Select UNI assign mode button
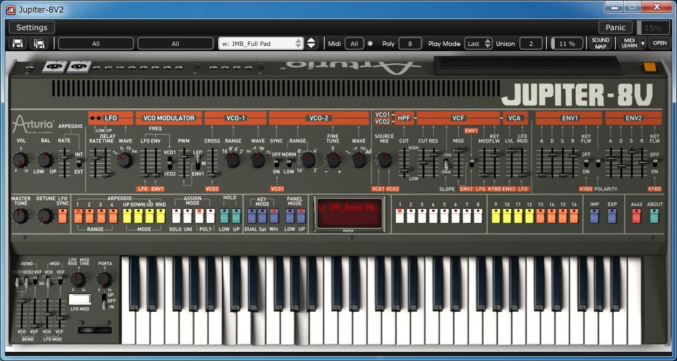This screenshot has width=677, height=361. pyautogui.click(x=188, y=216)
